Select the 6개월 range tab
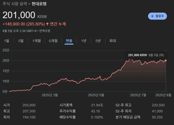This screenshot has height=125, width=174. coord(53,41)
